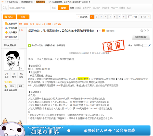The width and height of the screenshot is (153, 136).
Task: Open the 本版 search scope dropdown
Action: point(54,8)
